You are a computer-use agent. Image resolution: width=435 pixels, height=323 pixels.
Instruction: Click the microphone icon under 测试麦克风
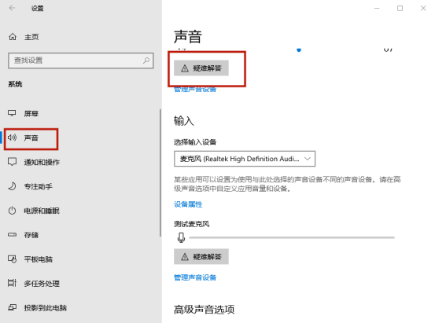(181, 237)
